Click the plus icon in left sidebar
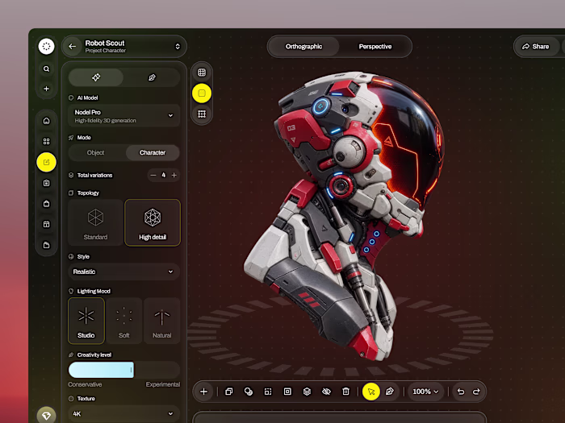 click(47, 89)
